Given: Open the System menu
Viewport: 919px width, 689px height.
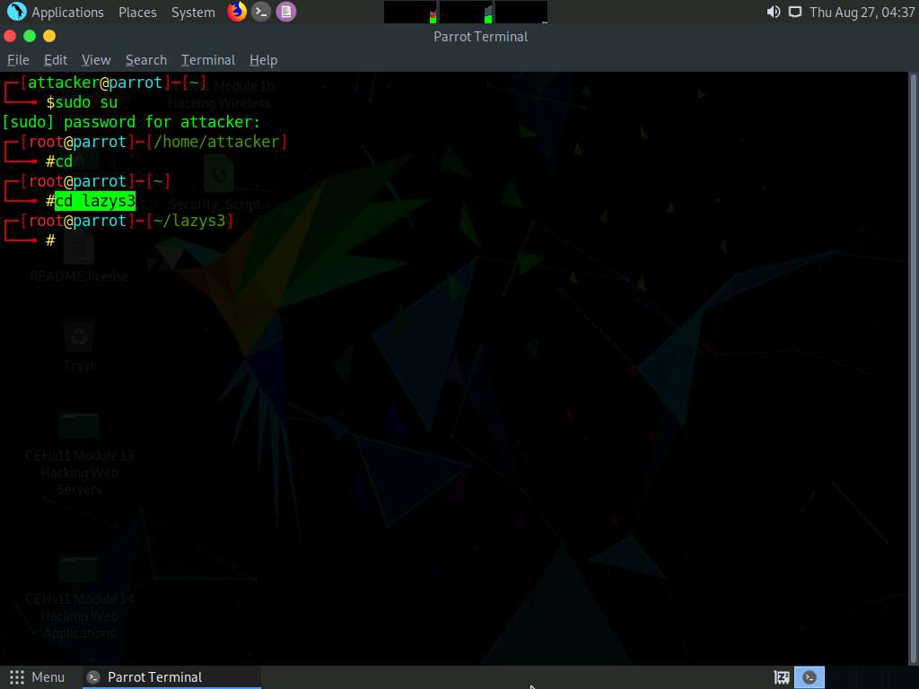Looking at the screenshot, I should click(192, 12).
